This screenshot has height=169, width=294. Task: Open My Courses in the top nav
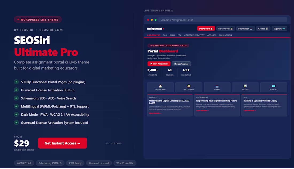pyautogui.click(x=225, y=29)
